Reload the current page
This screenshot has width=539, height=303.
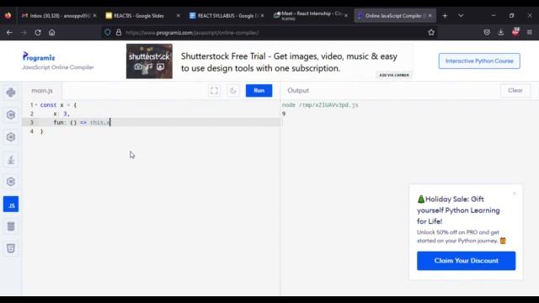click(x=37, y=33)
